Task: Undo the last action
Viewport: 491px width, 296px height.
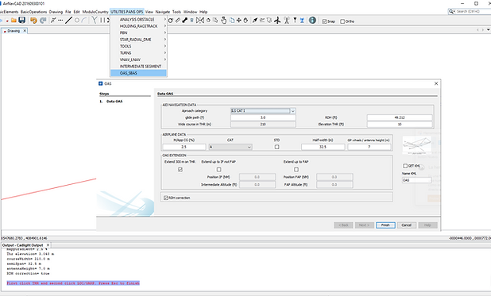Action: (x=33, y=21)
